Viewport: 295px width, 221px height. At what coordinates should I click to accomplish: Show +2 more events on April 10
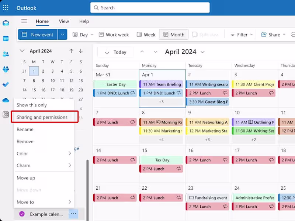click(254, 140)
